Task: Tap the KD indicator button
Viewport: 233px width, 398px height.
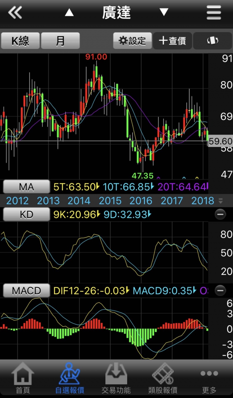Action: tap(27, 214)
